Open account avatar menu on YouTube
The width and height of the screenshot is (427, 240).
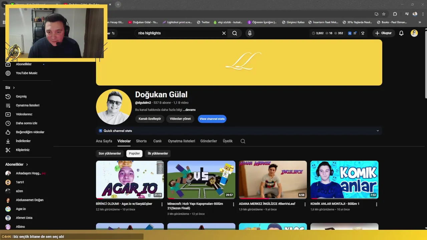(414, 33)
